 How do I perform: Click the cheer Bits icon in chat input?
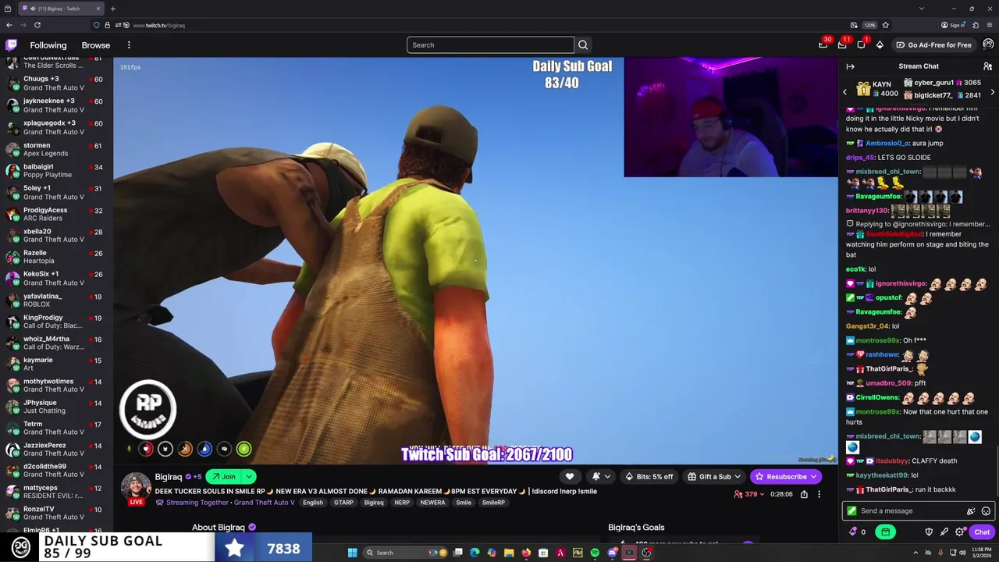[x=971, y=511]
